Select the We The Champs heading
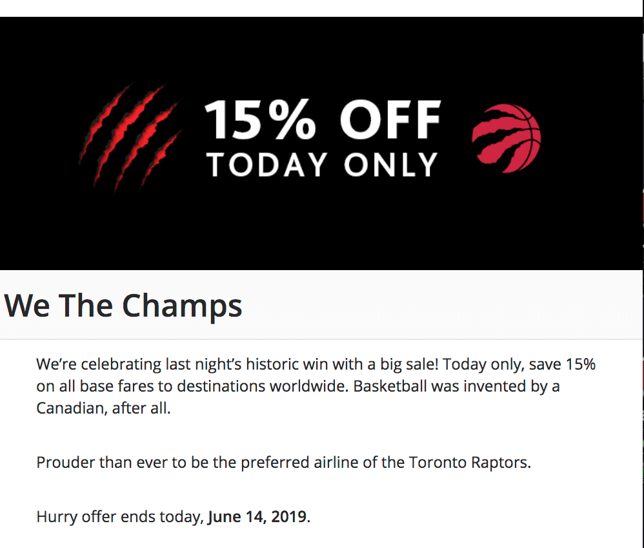The width and height of the screenshot is (644, 548). click(x=123, y=306)
